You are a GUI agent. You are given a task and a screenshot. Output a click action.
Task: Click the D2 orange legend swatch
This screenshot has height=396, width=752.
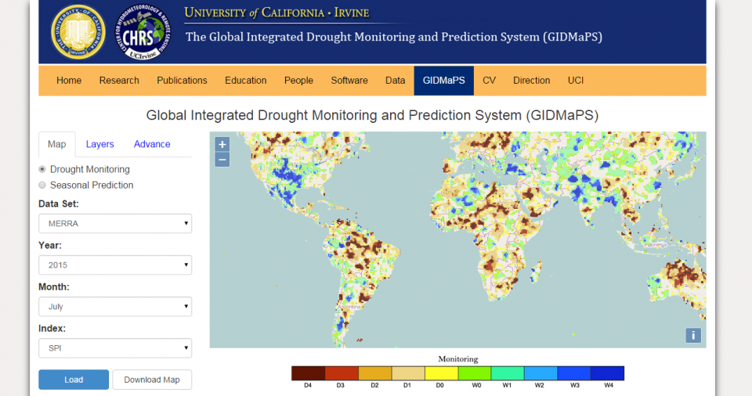click(x=375, y=373)
